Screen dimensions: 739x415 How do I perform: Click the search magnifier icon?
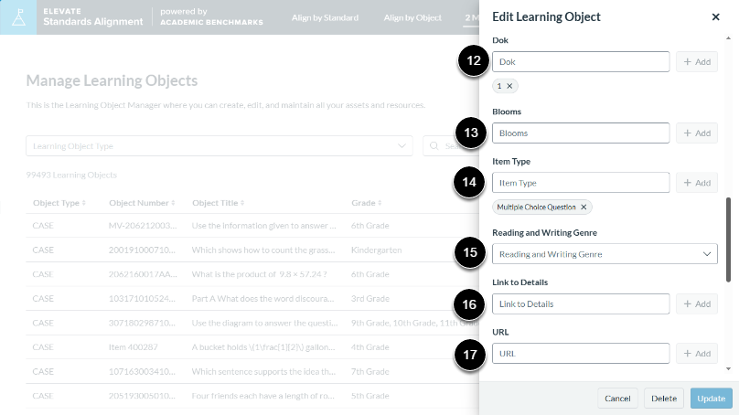(434, 146)
